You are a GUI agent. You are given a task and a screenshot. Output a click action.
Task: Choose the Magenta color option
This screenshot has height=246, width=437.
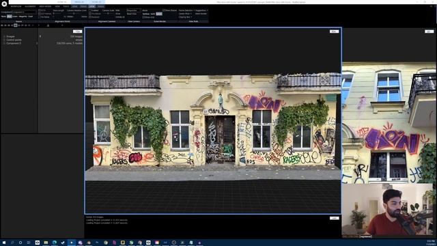(x=23, y=16)
